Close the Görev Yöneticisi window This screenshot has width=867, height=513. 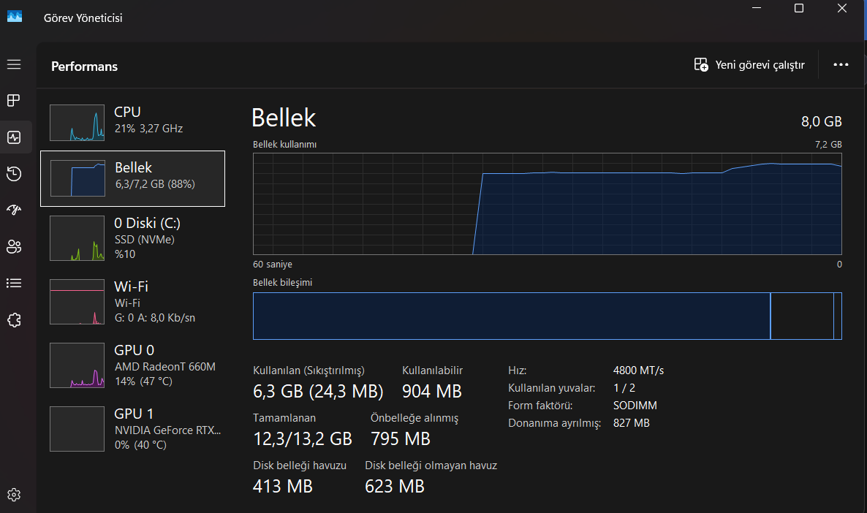click(841, 8)
